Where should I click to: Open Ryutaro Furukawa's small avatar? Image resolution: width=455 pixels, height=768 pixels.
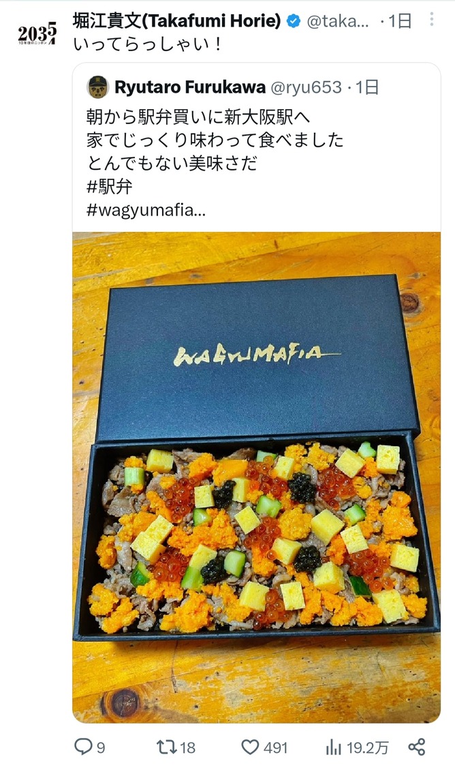[98, 87]
